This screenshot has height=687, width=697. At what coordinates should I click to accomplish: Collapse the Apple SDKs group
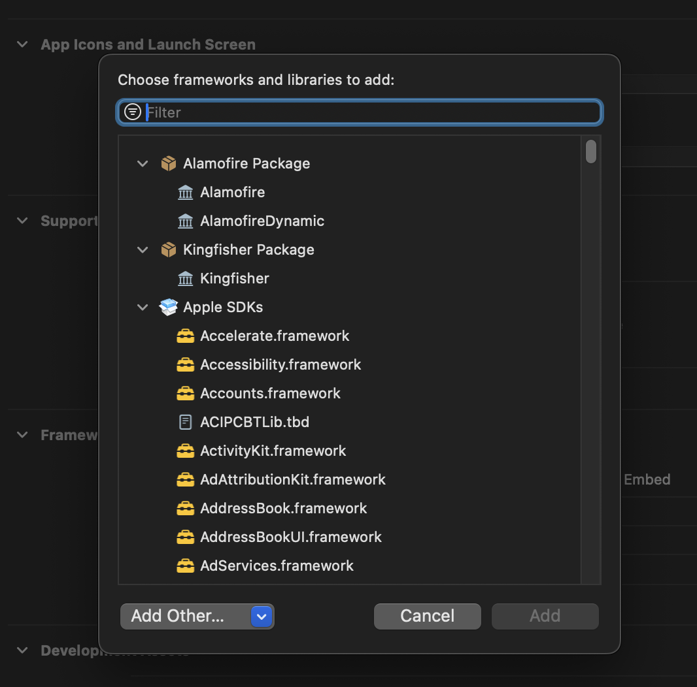pyautogui.click(x=143, y=308)
